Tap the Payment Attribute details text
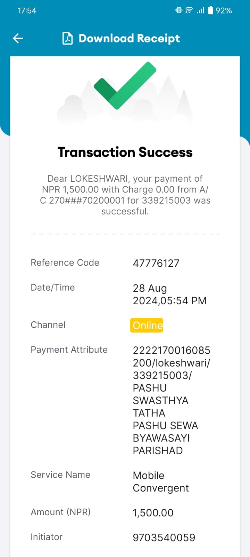The width and height of the screenshot is (250, 557). [172, 400]
